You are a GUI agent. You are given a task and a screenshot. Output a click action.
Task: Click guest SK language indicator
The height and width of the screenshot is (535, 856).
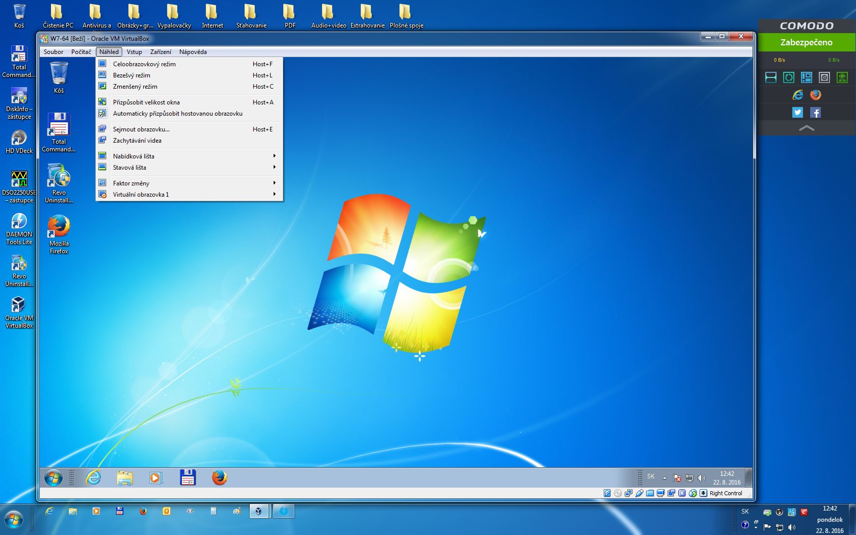(x=651, y=476)
